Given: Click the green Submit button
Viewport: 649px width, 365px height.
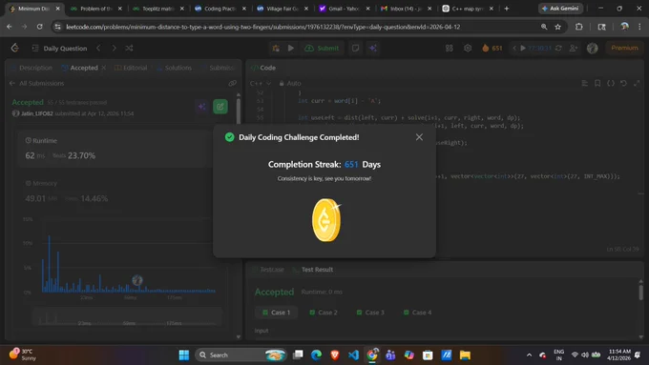Looking at the screenshot, I should click(322, 49).
